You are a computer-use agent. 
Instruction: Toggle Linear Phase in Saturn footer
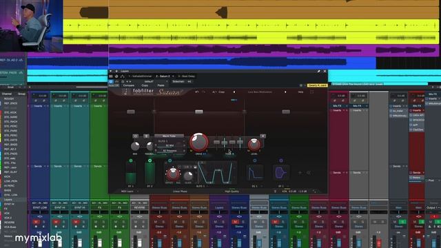180,192
